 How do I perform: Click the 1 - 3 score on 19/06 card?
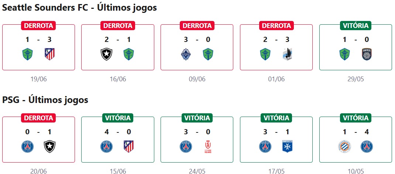point(39,39)
